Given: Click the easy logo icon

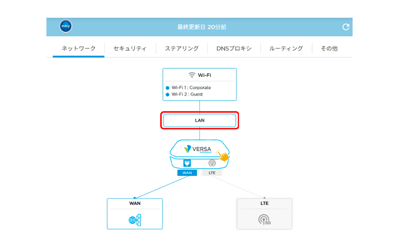Looking at the screenshot, I should pyautogui.click(x=65, y=27).
